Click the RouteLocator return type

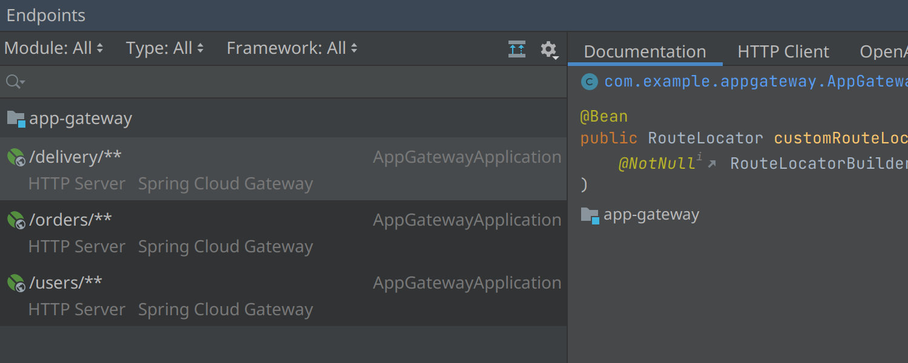click(705, 138)
